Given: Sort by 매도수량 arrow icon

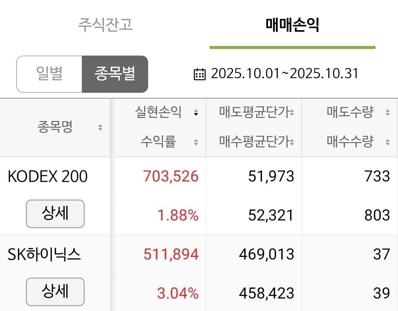Looking at the screenshot, I should point(388,112).
